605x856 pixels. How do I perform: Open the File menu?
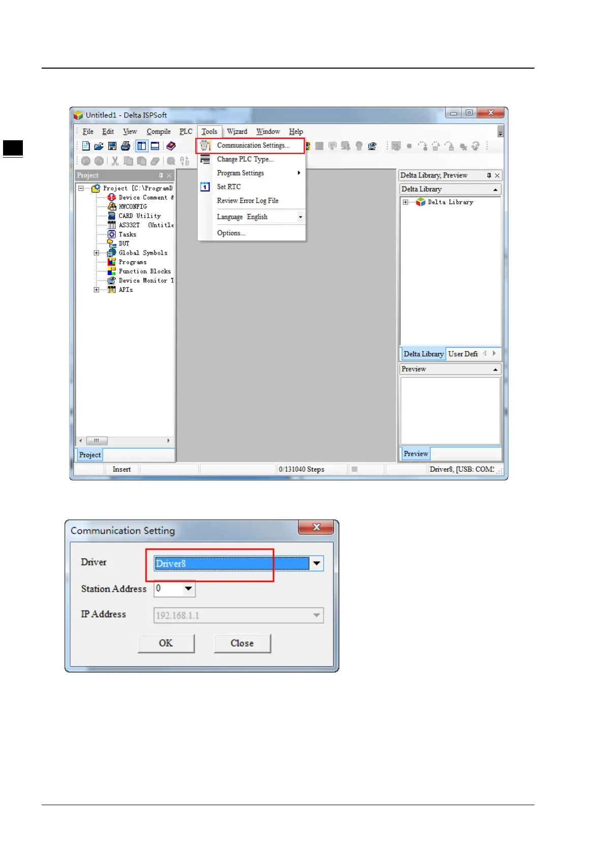click(88, 132)
